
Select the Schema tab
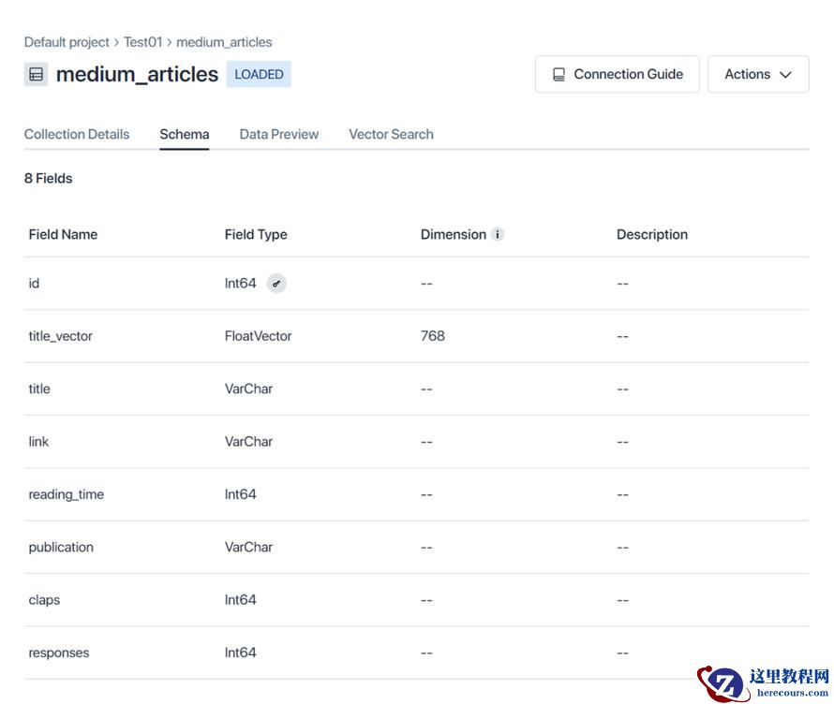pos(185,134)
